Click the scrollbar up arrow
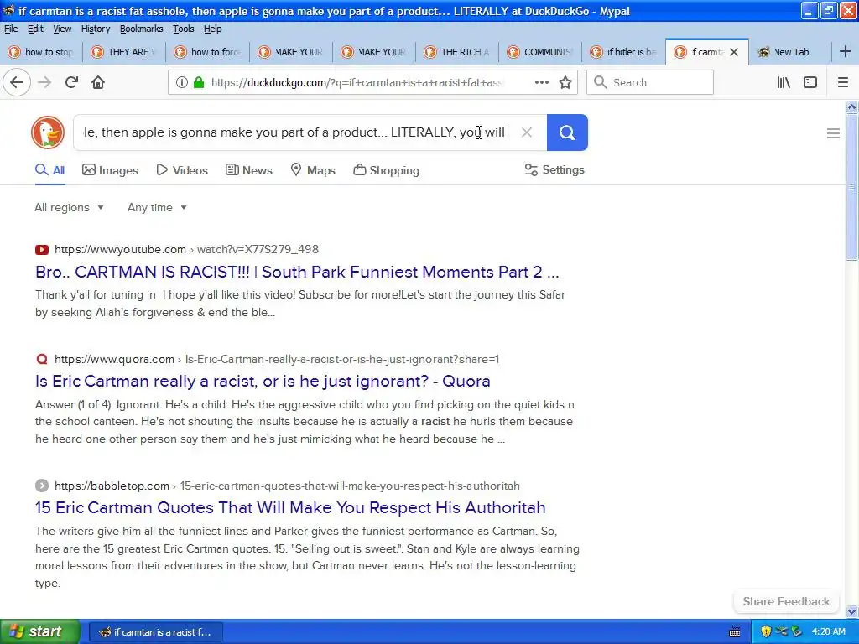This screenshot has height=644, width=859. coord(851,106)
